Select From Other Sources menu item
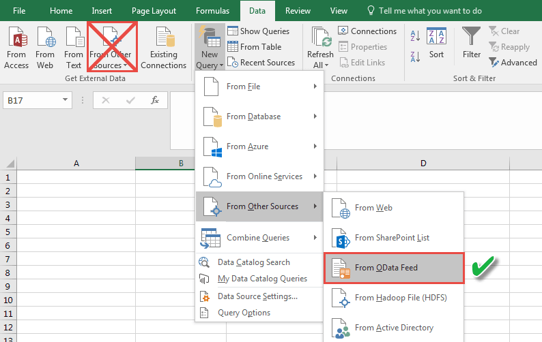 (259, 206)
